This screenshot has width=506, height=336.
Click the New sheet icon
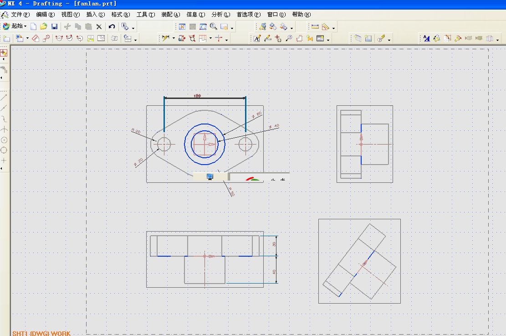[7, 38]
